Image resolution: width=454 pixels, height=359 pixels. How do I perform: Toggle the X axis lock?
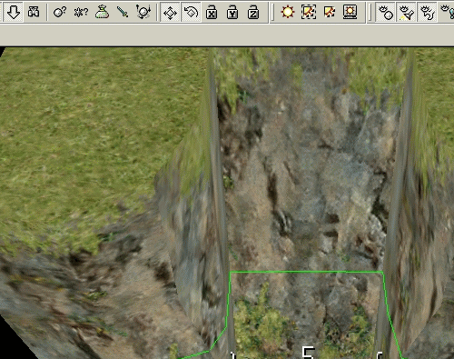212,12
